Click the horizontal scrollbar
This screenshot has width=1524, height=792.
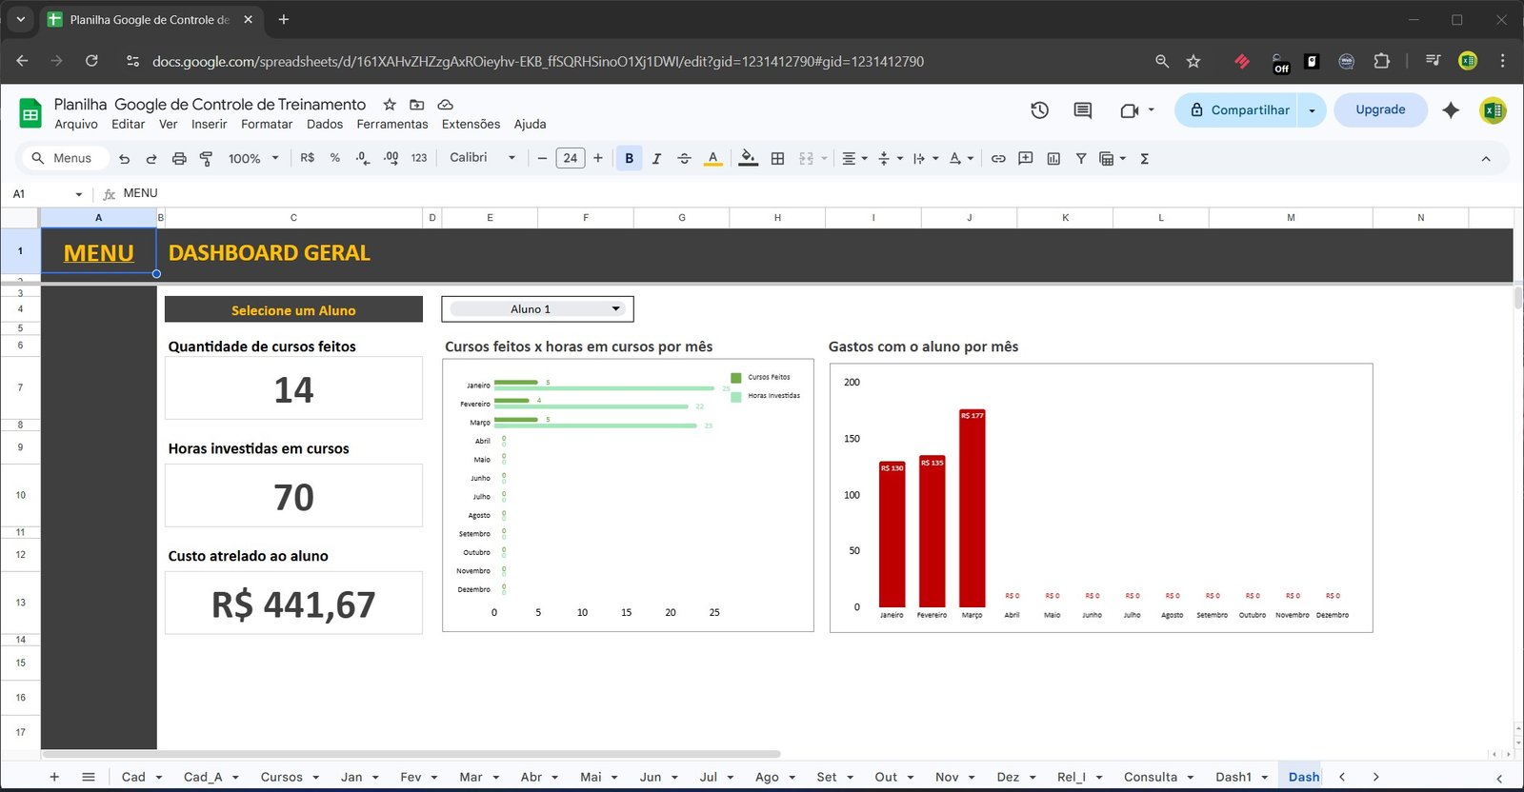point(411,754)
